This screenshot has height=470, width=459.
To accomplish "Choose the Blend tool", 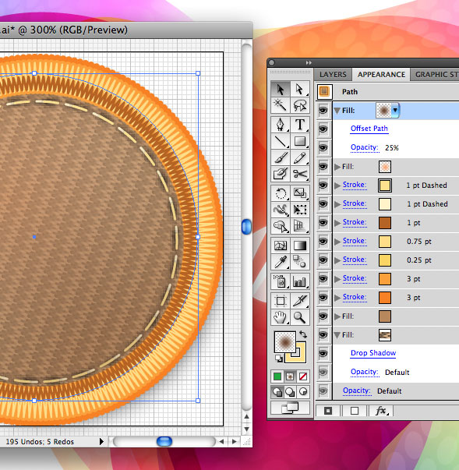I will pos(299,262).
